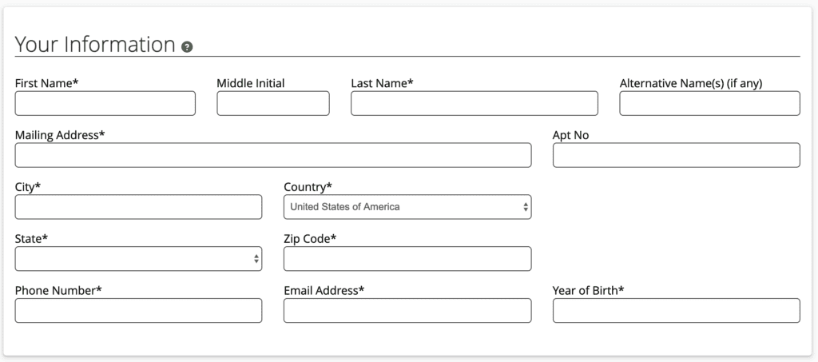Click the "Mailing Address*" label text
This screenshot has height=362, width=818.
60,135
